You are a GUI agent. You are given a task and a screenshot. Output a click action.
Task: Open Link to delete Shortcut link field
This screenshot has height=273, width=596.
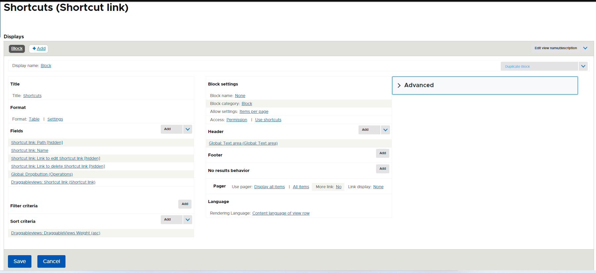(58, 166)
